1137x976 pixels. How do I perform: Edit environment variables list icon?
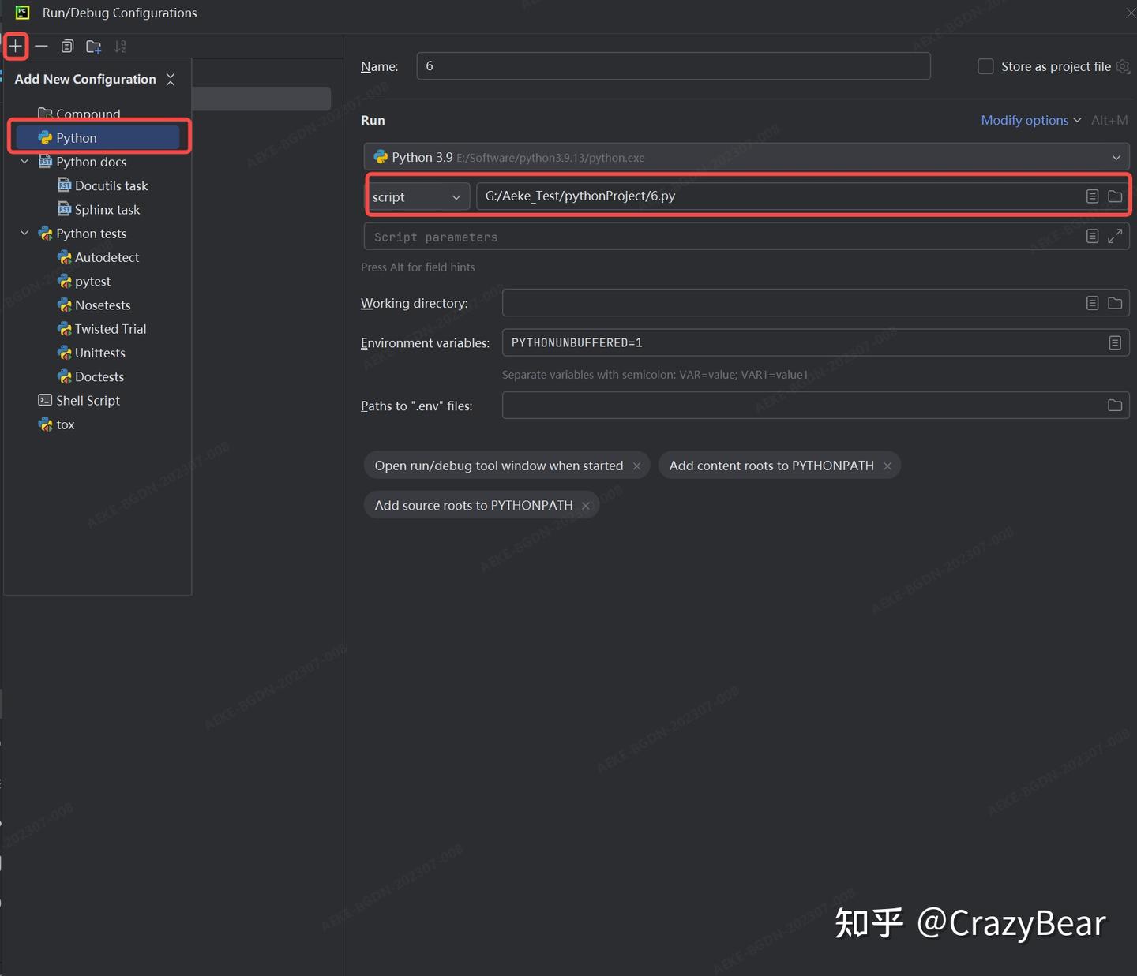1115,342
